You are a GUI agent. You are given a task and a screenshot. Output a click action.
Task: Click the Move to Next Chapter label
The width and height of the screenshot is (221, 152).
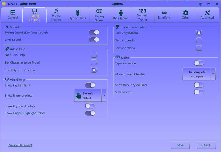coord(130,74)
